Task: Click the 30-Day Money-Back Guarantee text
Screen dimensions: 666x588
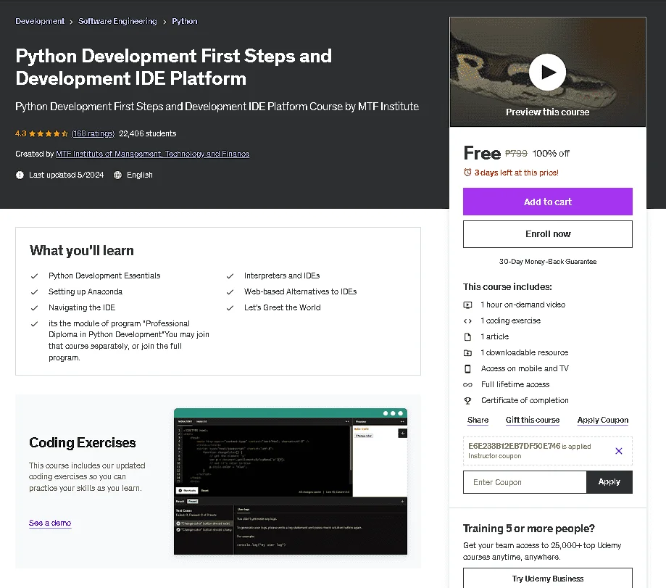Action: click(x=547, y=262)
